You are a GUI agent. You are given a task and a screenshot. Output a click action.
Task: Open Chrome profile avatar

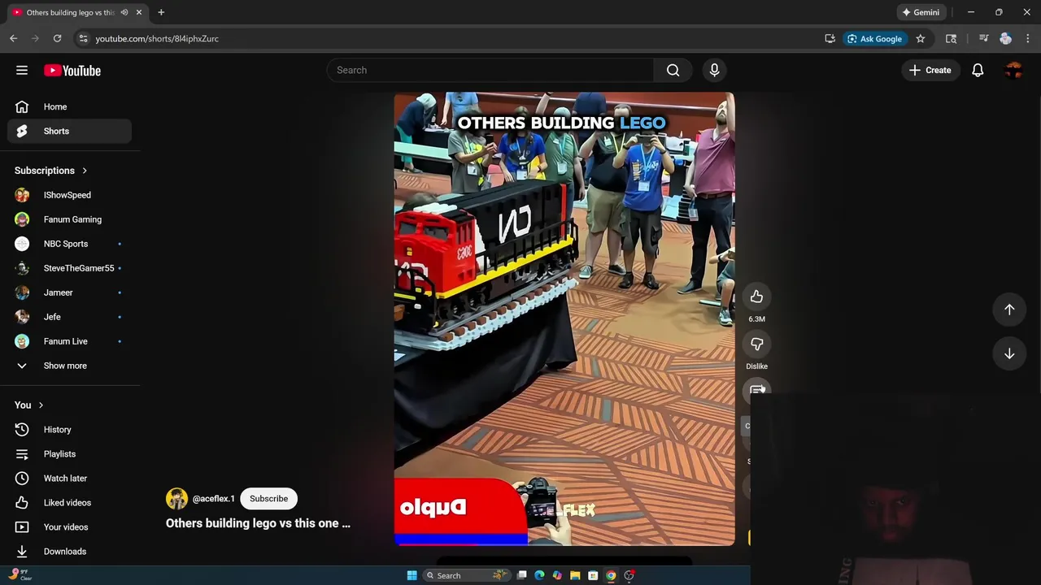[1005, 38]
